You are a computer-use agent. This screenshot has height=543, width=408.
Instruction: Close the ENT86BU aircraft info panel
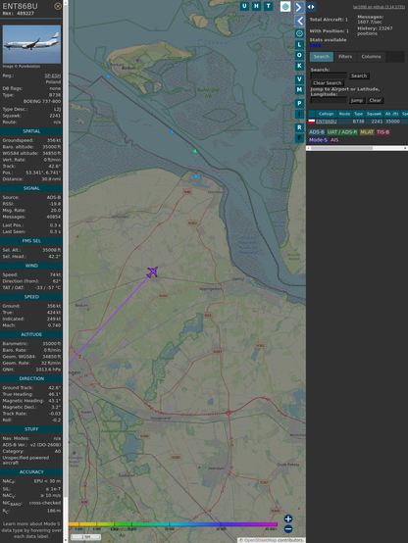(58, 6)
